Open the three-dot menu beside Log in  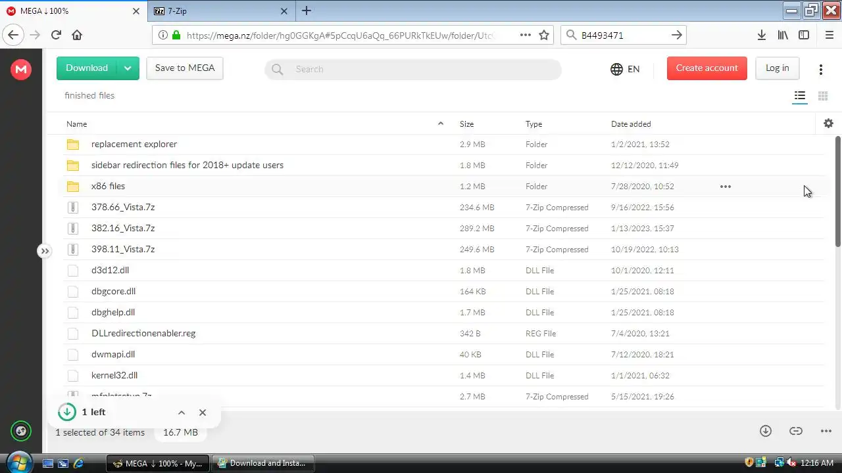click(x=820, y=69)
